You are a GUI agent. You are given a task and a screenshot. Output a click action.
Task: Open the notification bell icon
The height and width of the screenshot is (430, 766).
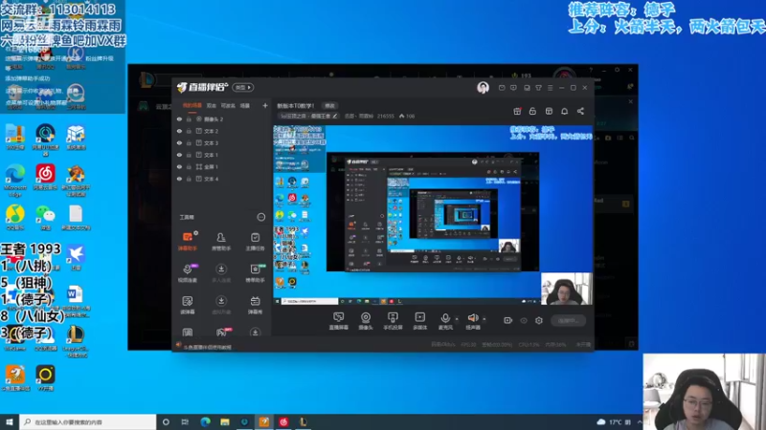pos(564,111)
